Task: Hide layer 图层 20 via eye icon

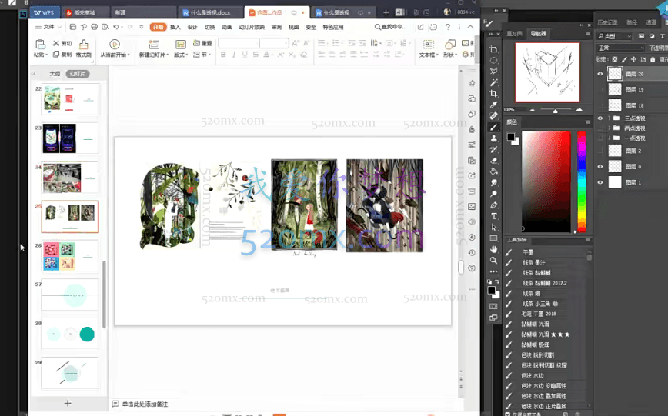Action: point(600,74)
